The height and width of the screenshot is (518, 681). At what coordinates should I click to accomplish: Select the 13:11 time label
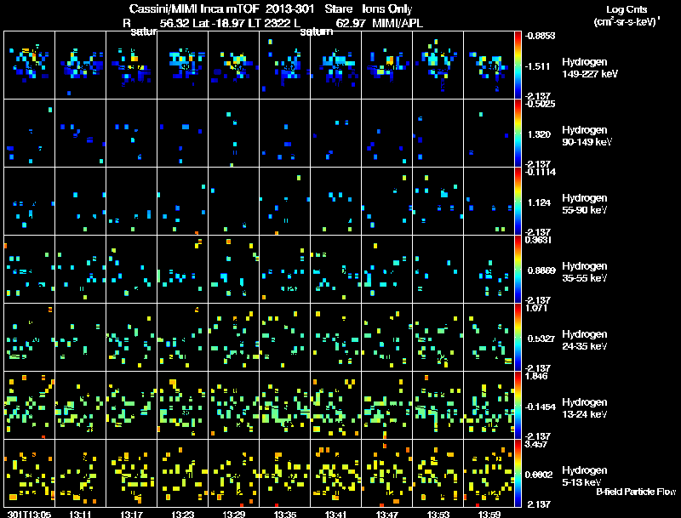tap(81, 513)
